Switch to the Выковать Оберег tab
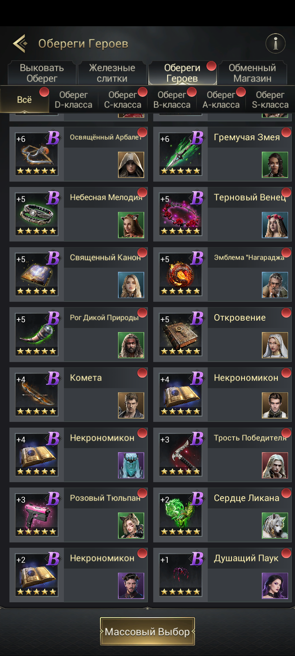Screen dimensions: 295x656 coord(42,73)
